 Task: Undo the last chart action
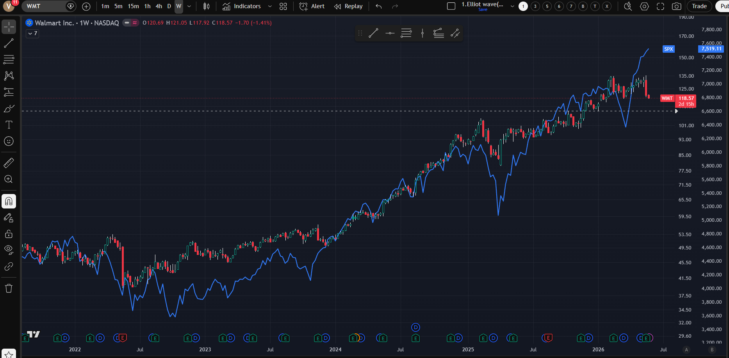click(x=379, y=6)
